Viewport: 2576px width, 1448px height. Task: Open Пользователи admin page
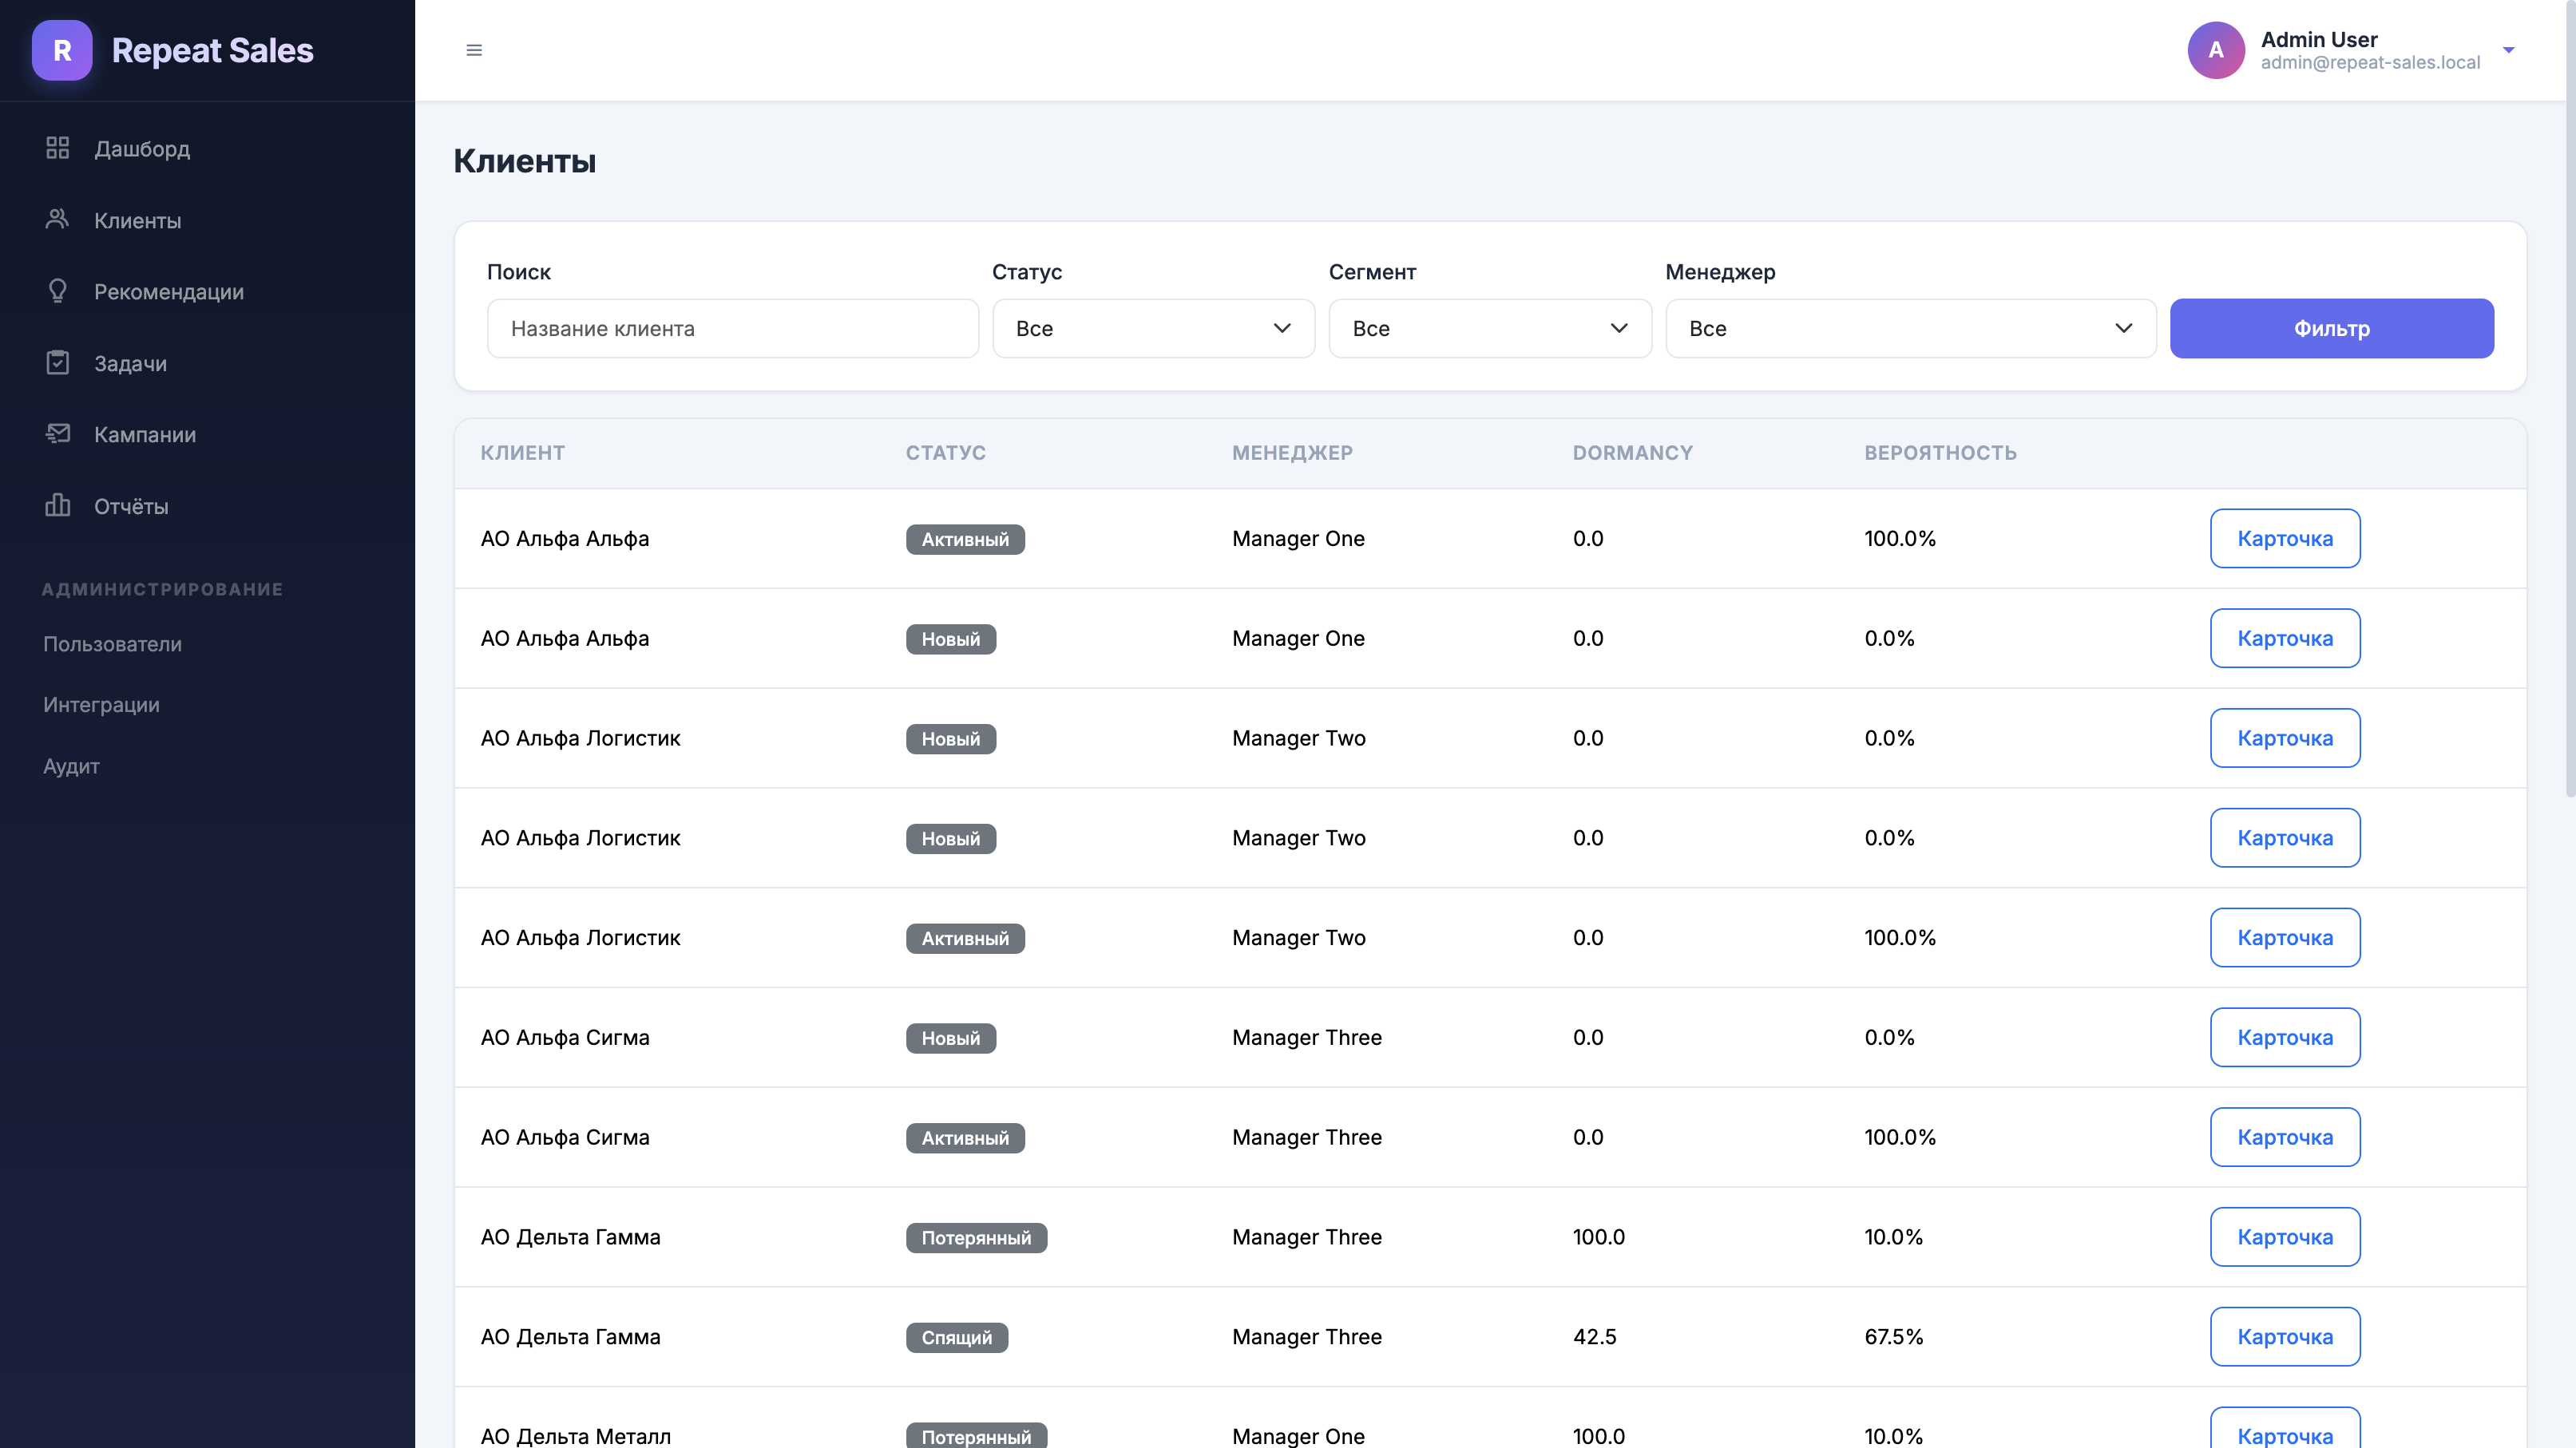pyautogui.click(x=112, y=643)
